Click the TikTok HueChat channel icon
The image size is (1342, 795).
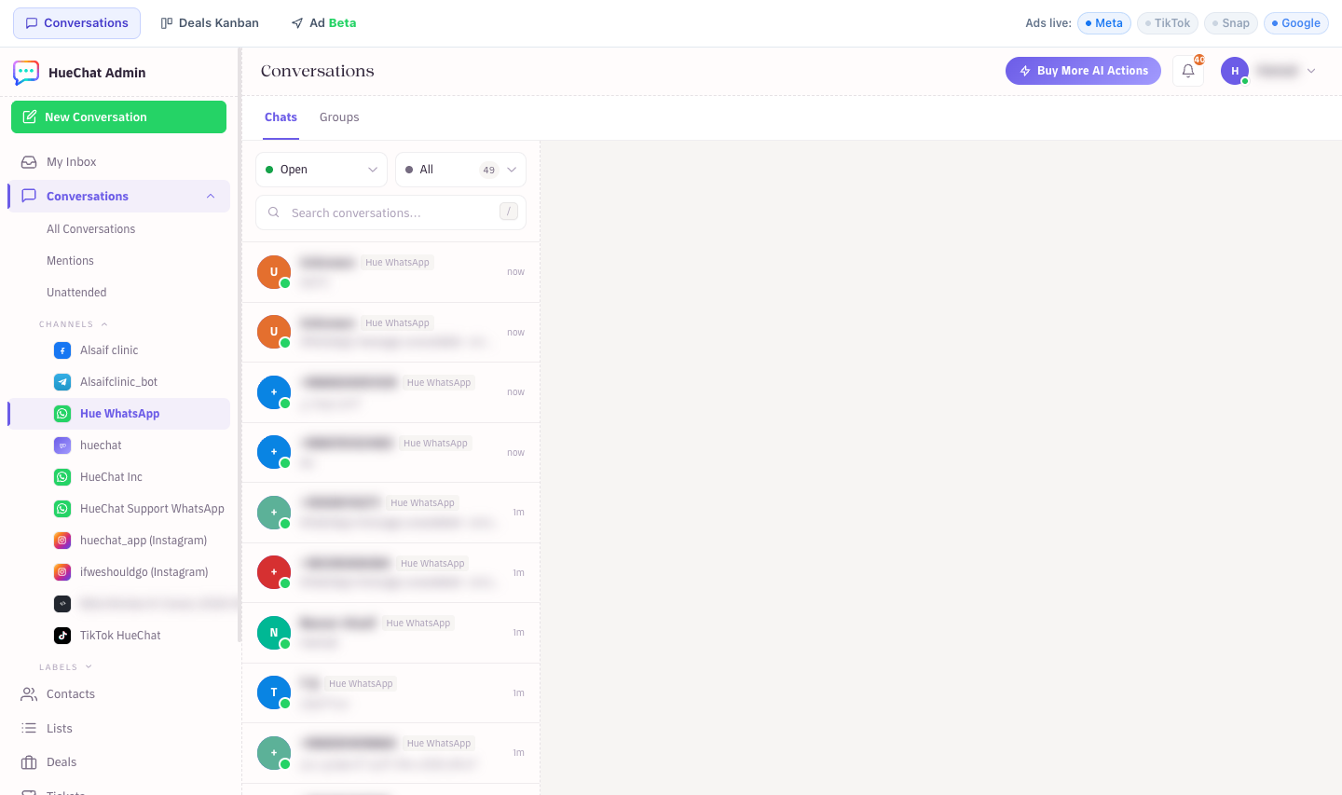(62, 636)
